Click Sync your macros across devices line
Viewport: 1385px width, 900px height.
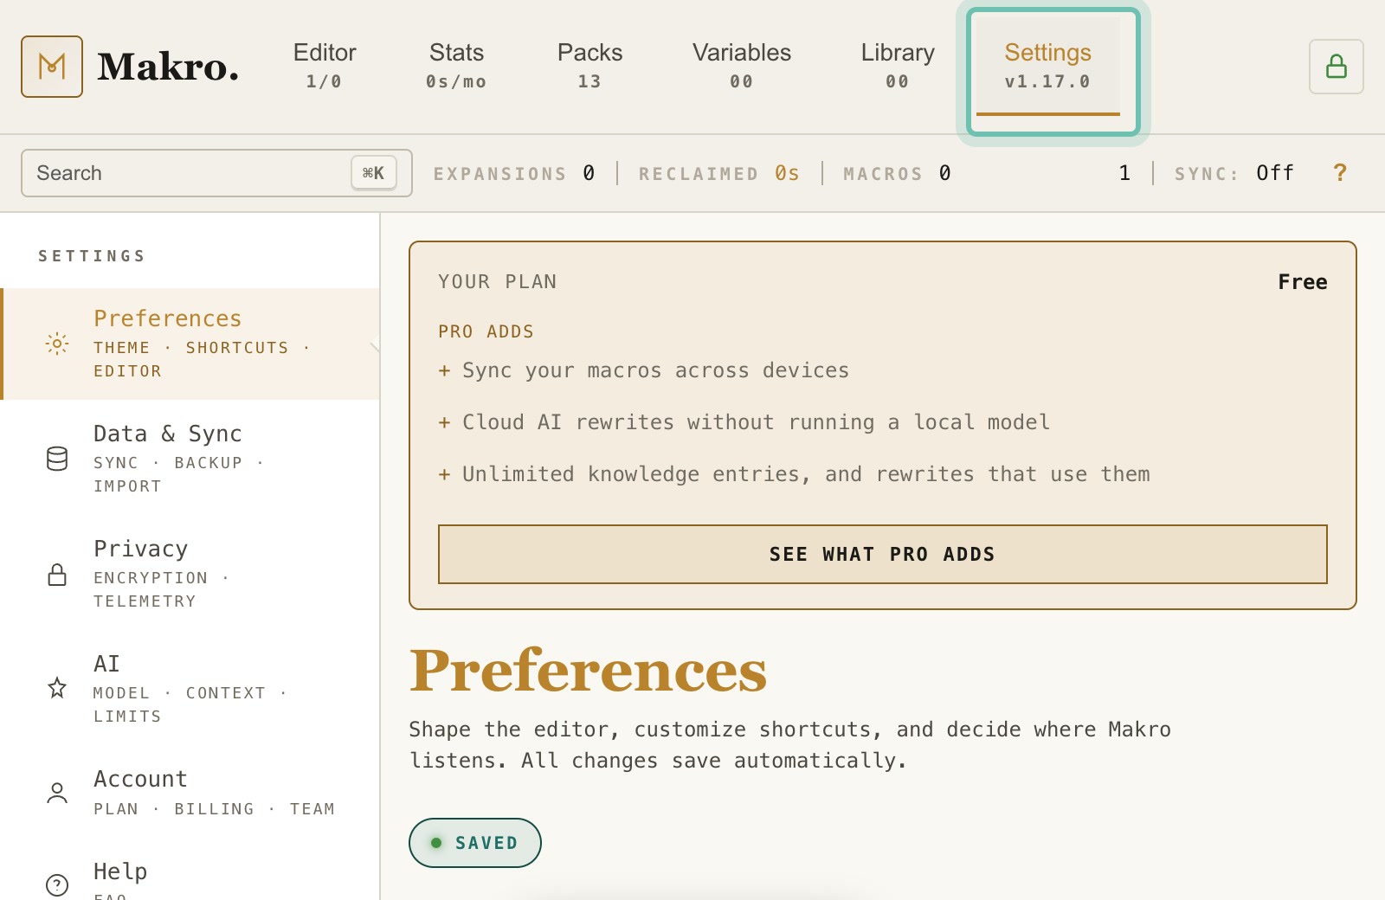pyautogui.click(x=644, y=370)
